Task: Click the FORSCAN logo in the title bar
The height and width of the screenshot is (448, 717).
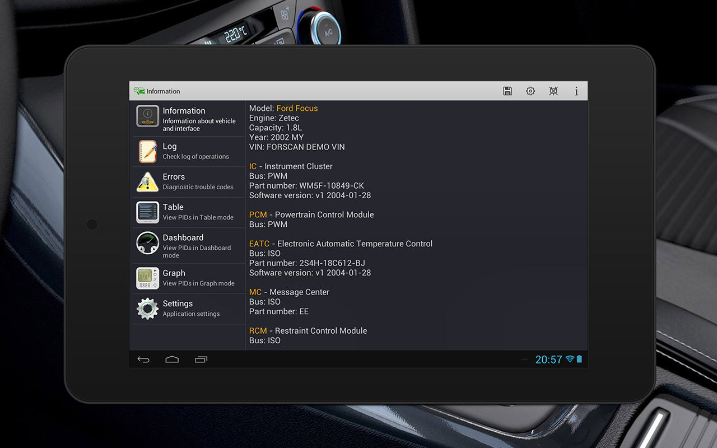Action: (139, 91)
